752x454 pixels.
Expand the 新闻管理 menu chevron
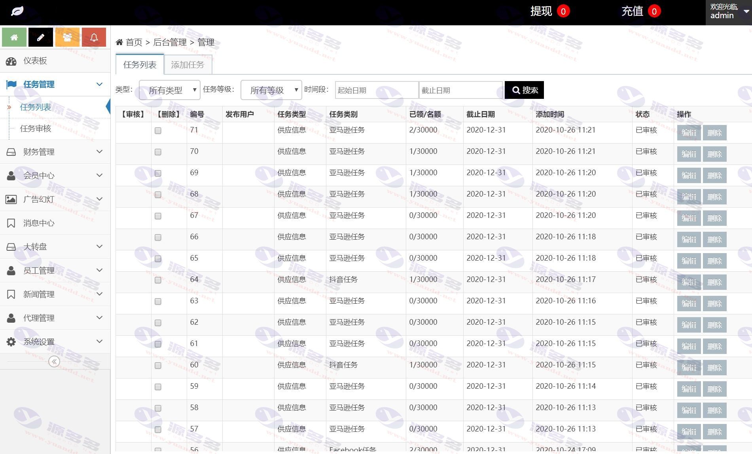pyautogui.click(x=99, y=294)
